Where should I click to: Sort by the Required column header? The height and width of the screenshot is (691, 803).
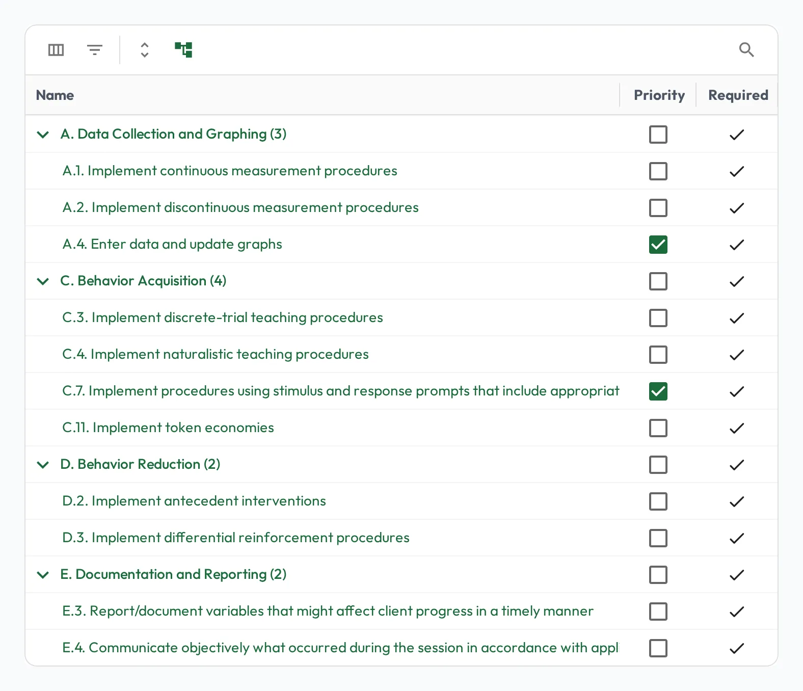coord(738,95)
